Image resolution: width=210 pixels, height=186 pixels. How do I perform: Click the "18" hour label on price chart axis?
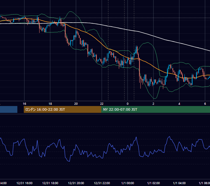[x=50, y=104]
